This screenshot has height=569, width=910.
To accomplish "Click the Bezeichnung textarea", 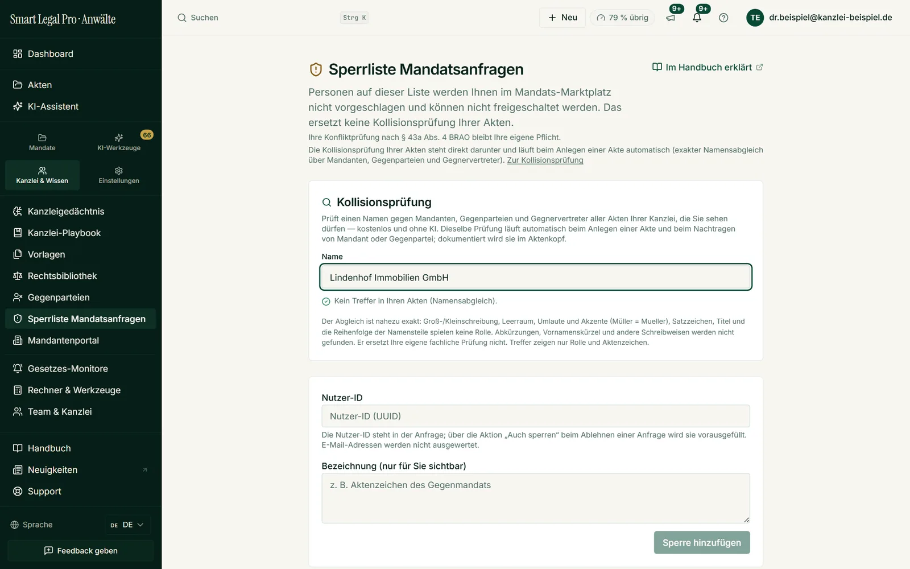I will click(536, 498).
